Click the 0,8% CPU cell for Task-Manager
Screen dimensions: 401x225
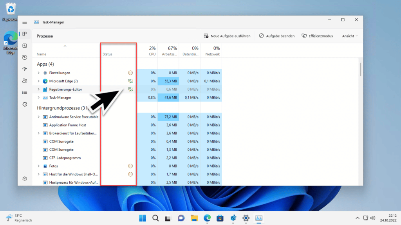[147, 97]
